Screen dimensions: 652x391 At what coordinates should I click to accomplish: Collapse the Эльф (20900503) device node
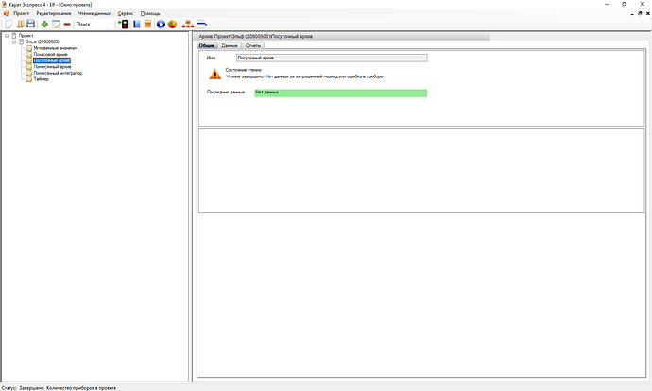[x=14, y=42]
